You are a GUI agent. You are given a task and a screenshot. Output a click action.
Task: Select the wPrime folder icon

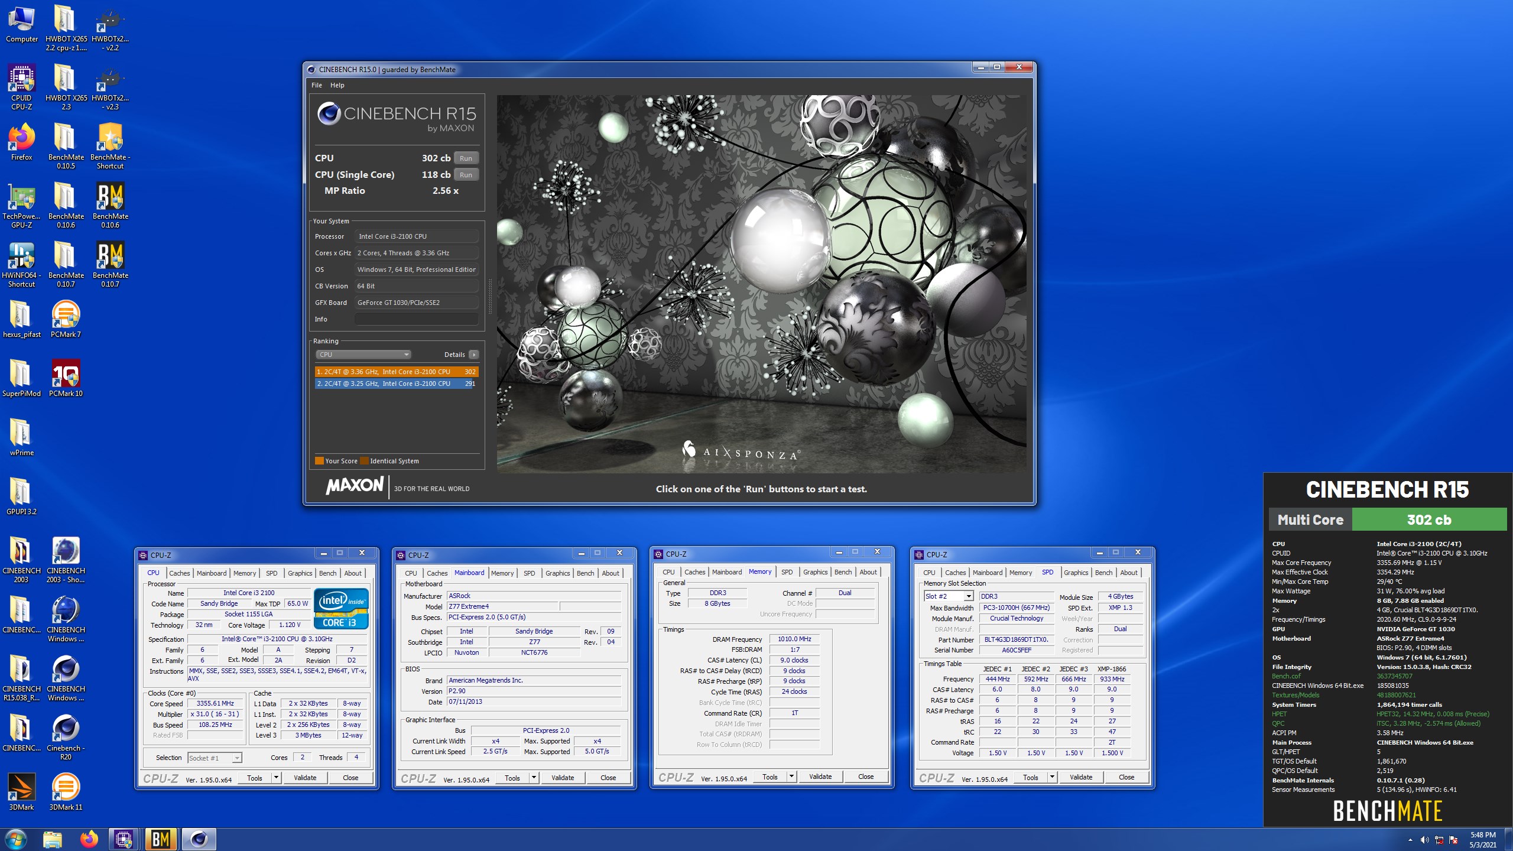[21, 438]
